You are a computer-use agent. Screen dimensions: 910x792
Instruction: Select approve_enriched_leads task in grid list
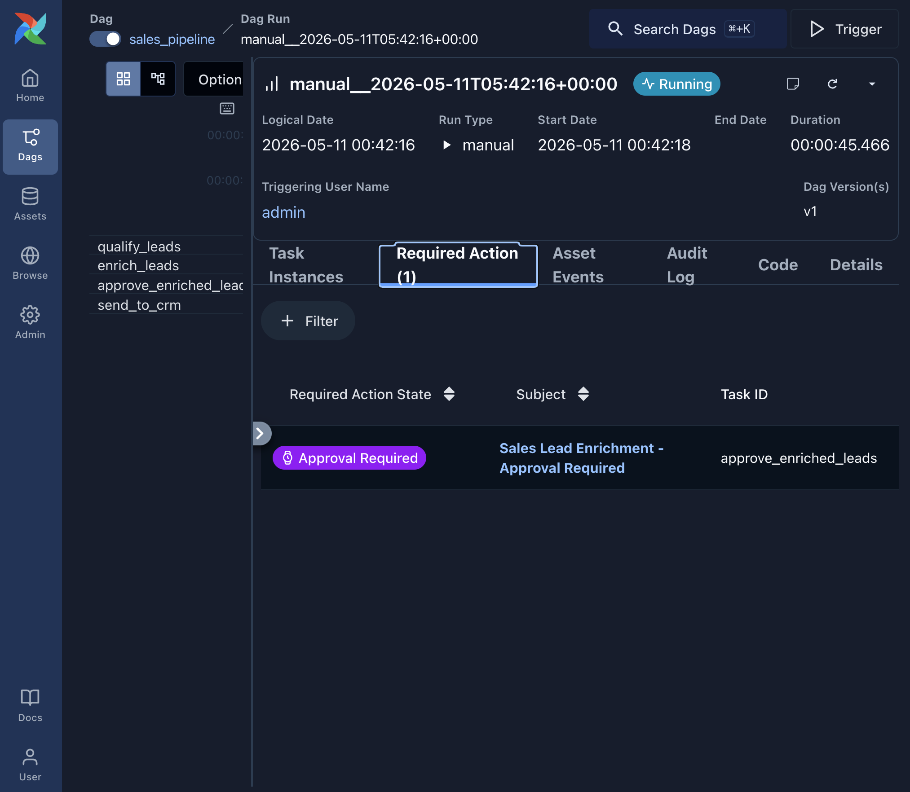[x=170, y=285]
